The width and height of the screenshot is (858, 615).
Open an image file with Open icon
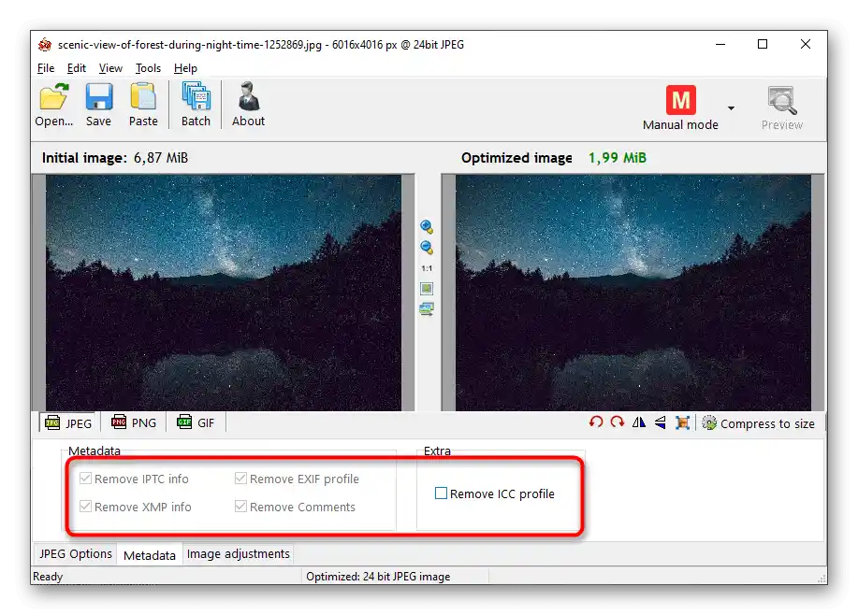click(x=53, y=97)
